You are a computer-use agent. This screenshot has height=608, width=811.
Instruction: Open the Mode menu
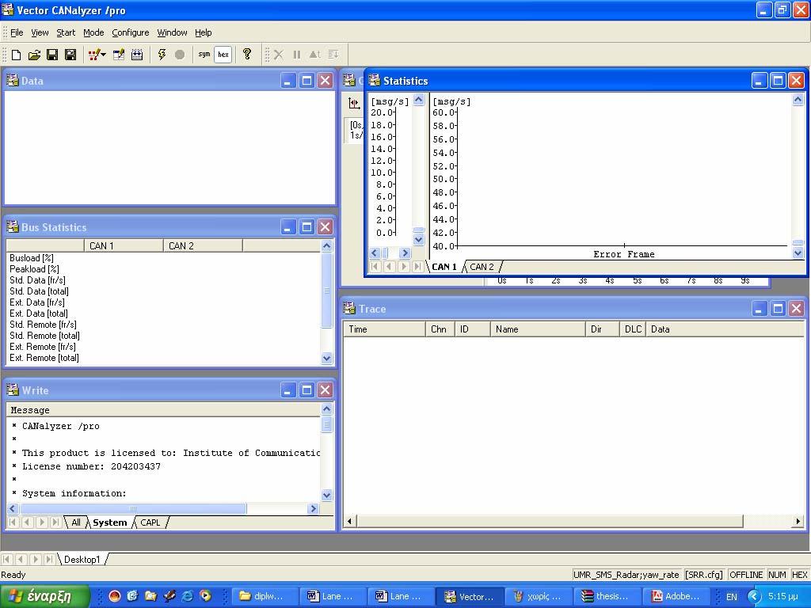pos(93,32)
